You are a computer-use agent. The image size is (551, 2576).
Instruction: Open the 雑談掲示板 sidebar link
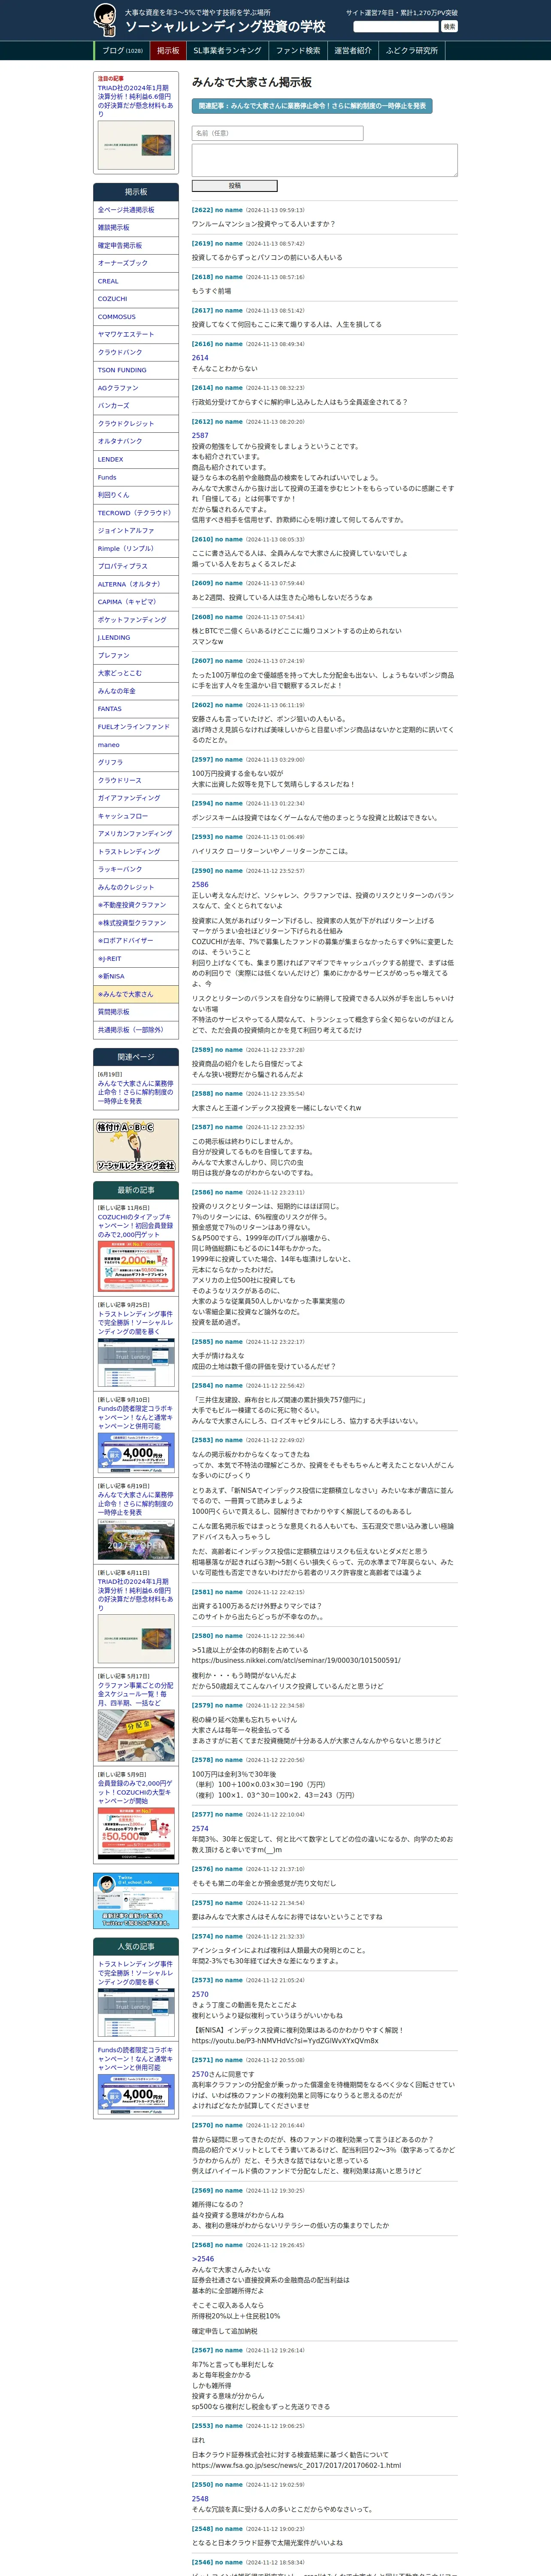[x=136, y=228]
